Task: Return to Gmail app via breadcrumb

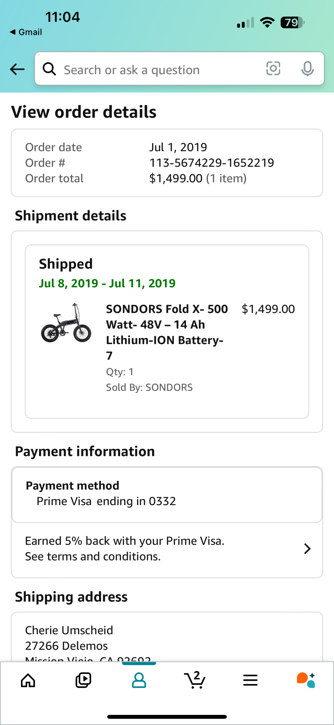Action: click(x=26, y=32)
